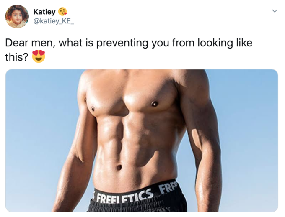Click Katiey's profile avatar picture

click(17, 16)
